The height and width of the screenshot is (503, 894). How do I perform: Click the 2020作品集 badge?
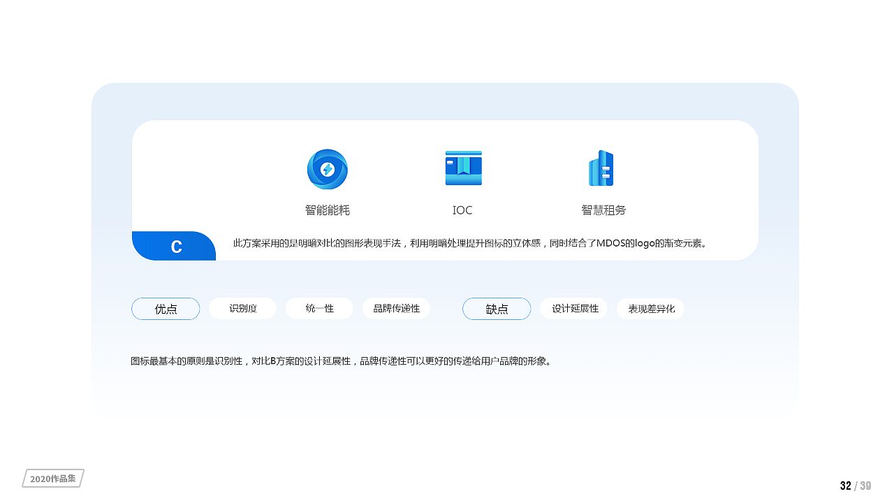coord(53,479)
